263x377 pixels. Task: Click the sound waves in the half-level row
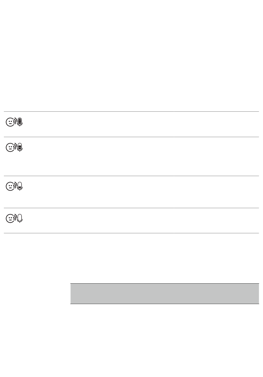point(16,147)
